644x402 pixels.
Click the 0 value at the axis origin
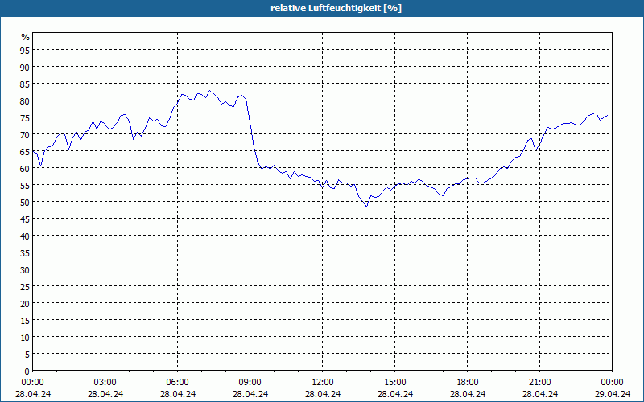click(x=27, y=371)
